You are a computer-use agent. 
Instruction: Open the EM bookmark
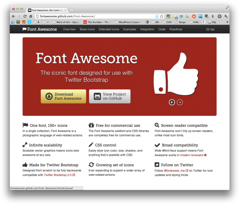(x=155, y=22)
